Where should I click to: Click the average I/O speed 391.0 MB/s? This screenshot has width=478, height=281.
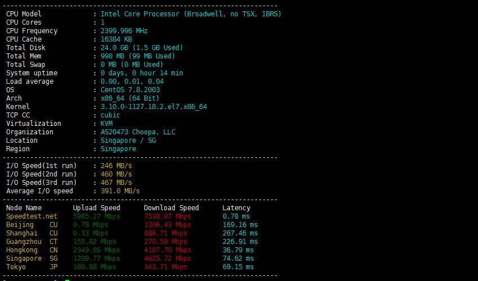[x=120, y=191]
